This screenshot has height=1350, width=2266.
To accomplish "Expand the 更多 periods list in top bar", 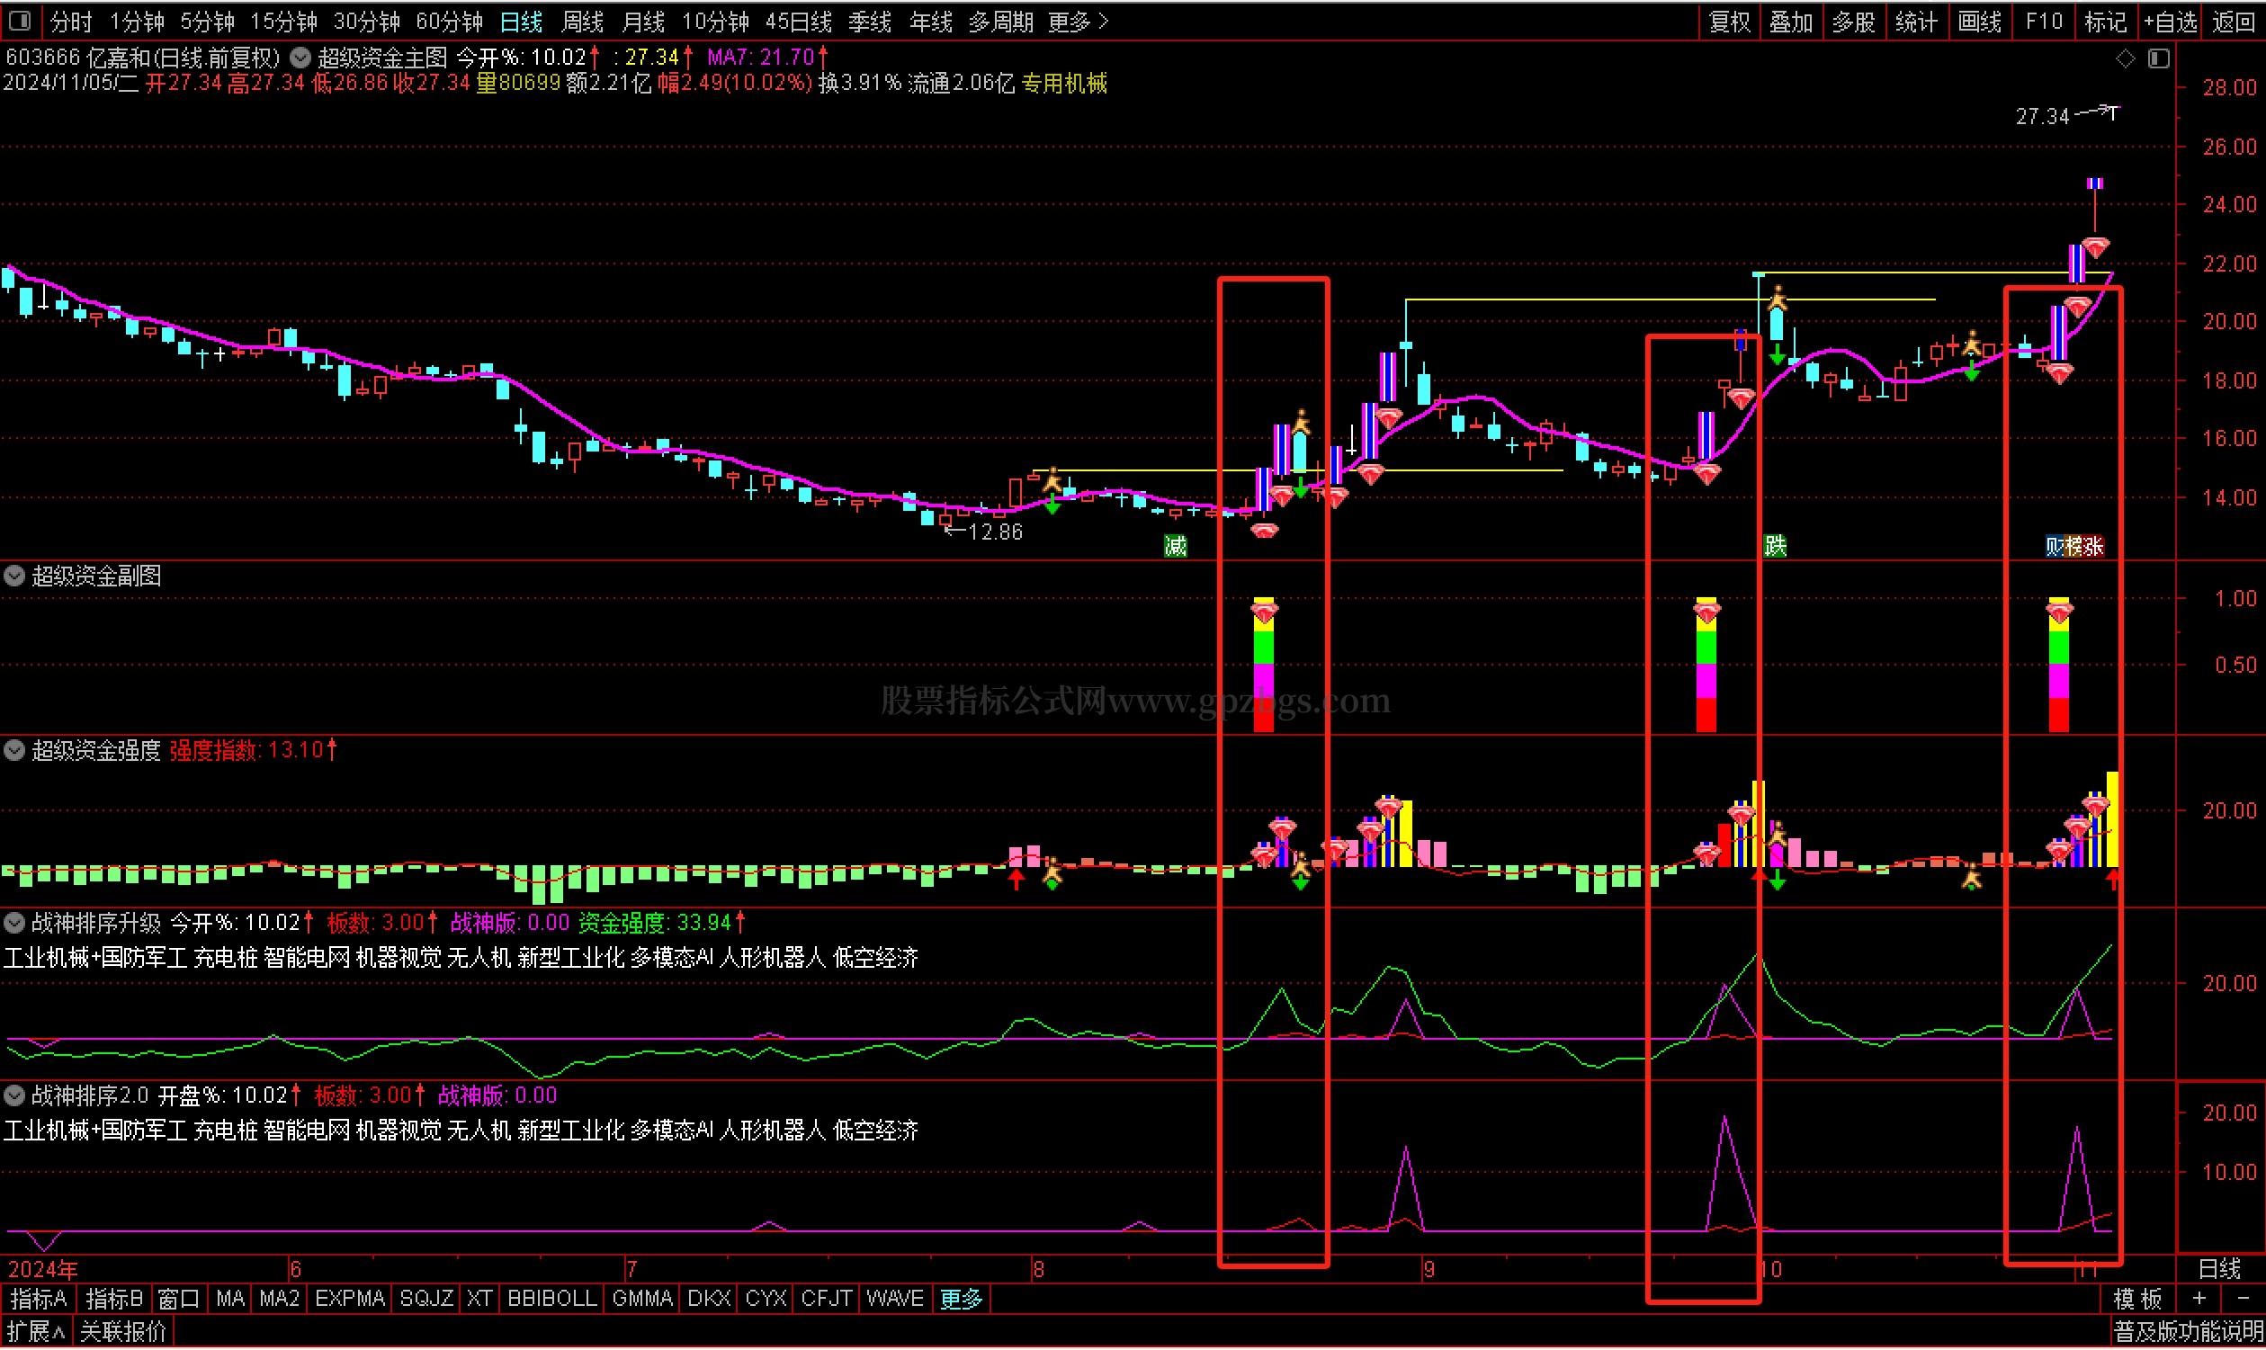I will pyautogui.click(x=1079, y=21).
